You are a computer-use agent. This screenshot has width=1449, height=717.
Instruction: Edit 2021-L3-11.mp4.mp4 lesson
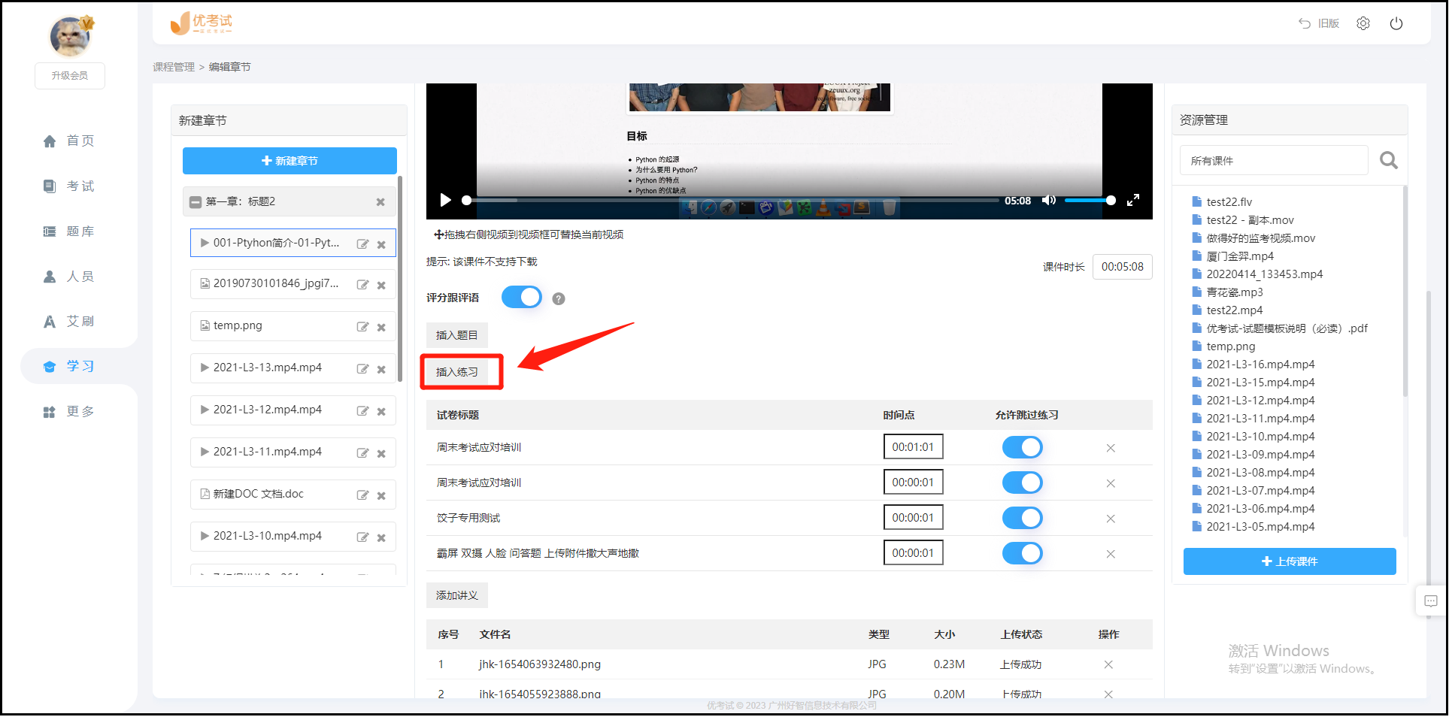pos(362,453)
